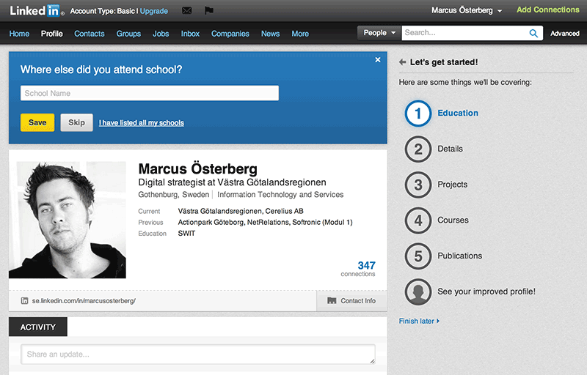The height and width of the screenshot is (375, 587).
Task: Click the Courses step label
Action: 453,220
